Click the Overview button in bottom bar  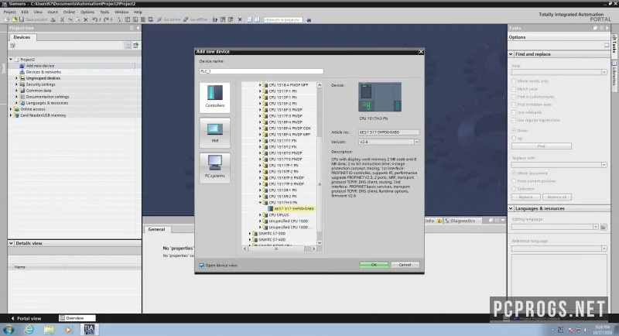(77, 318)
